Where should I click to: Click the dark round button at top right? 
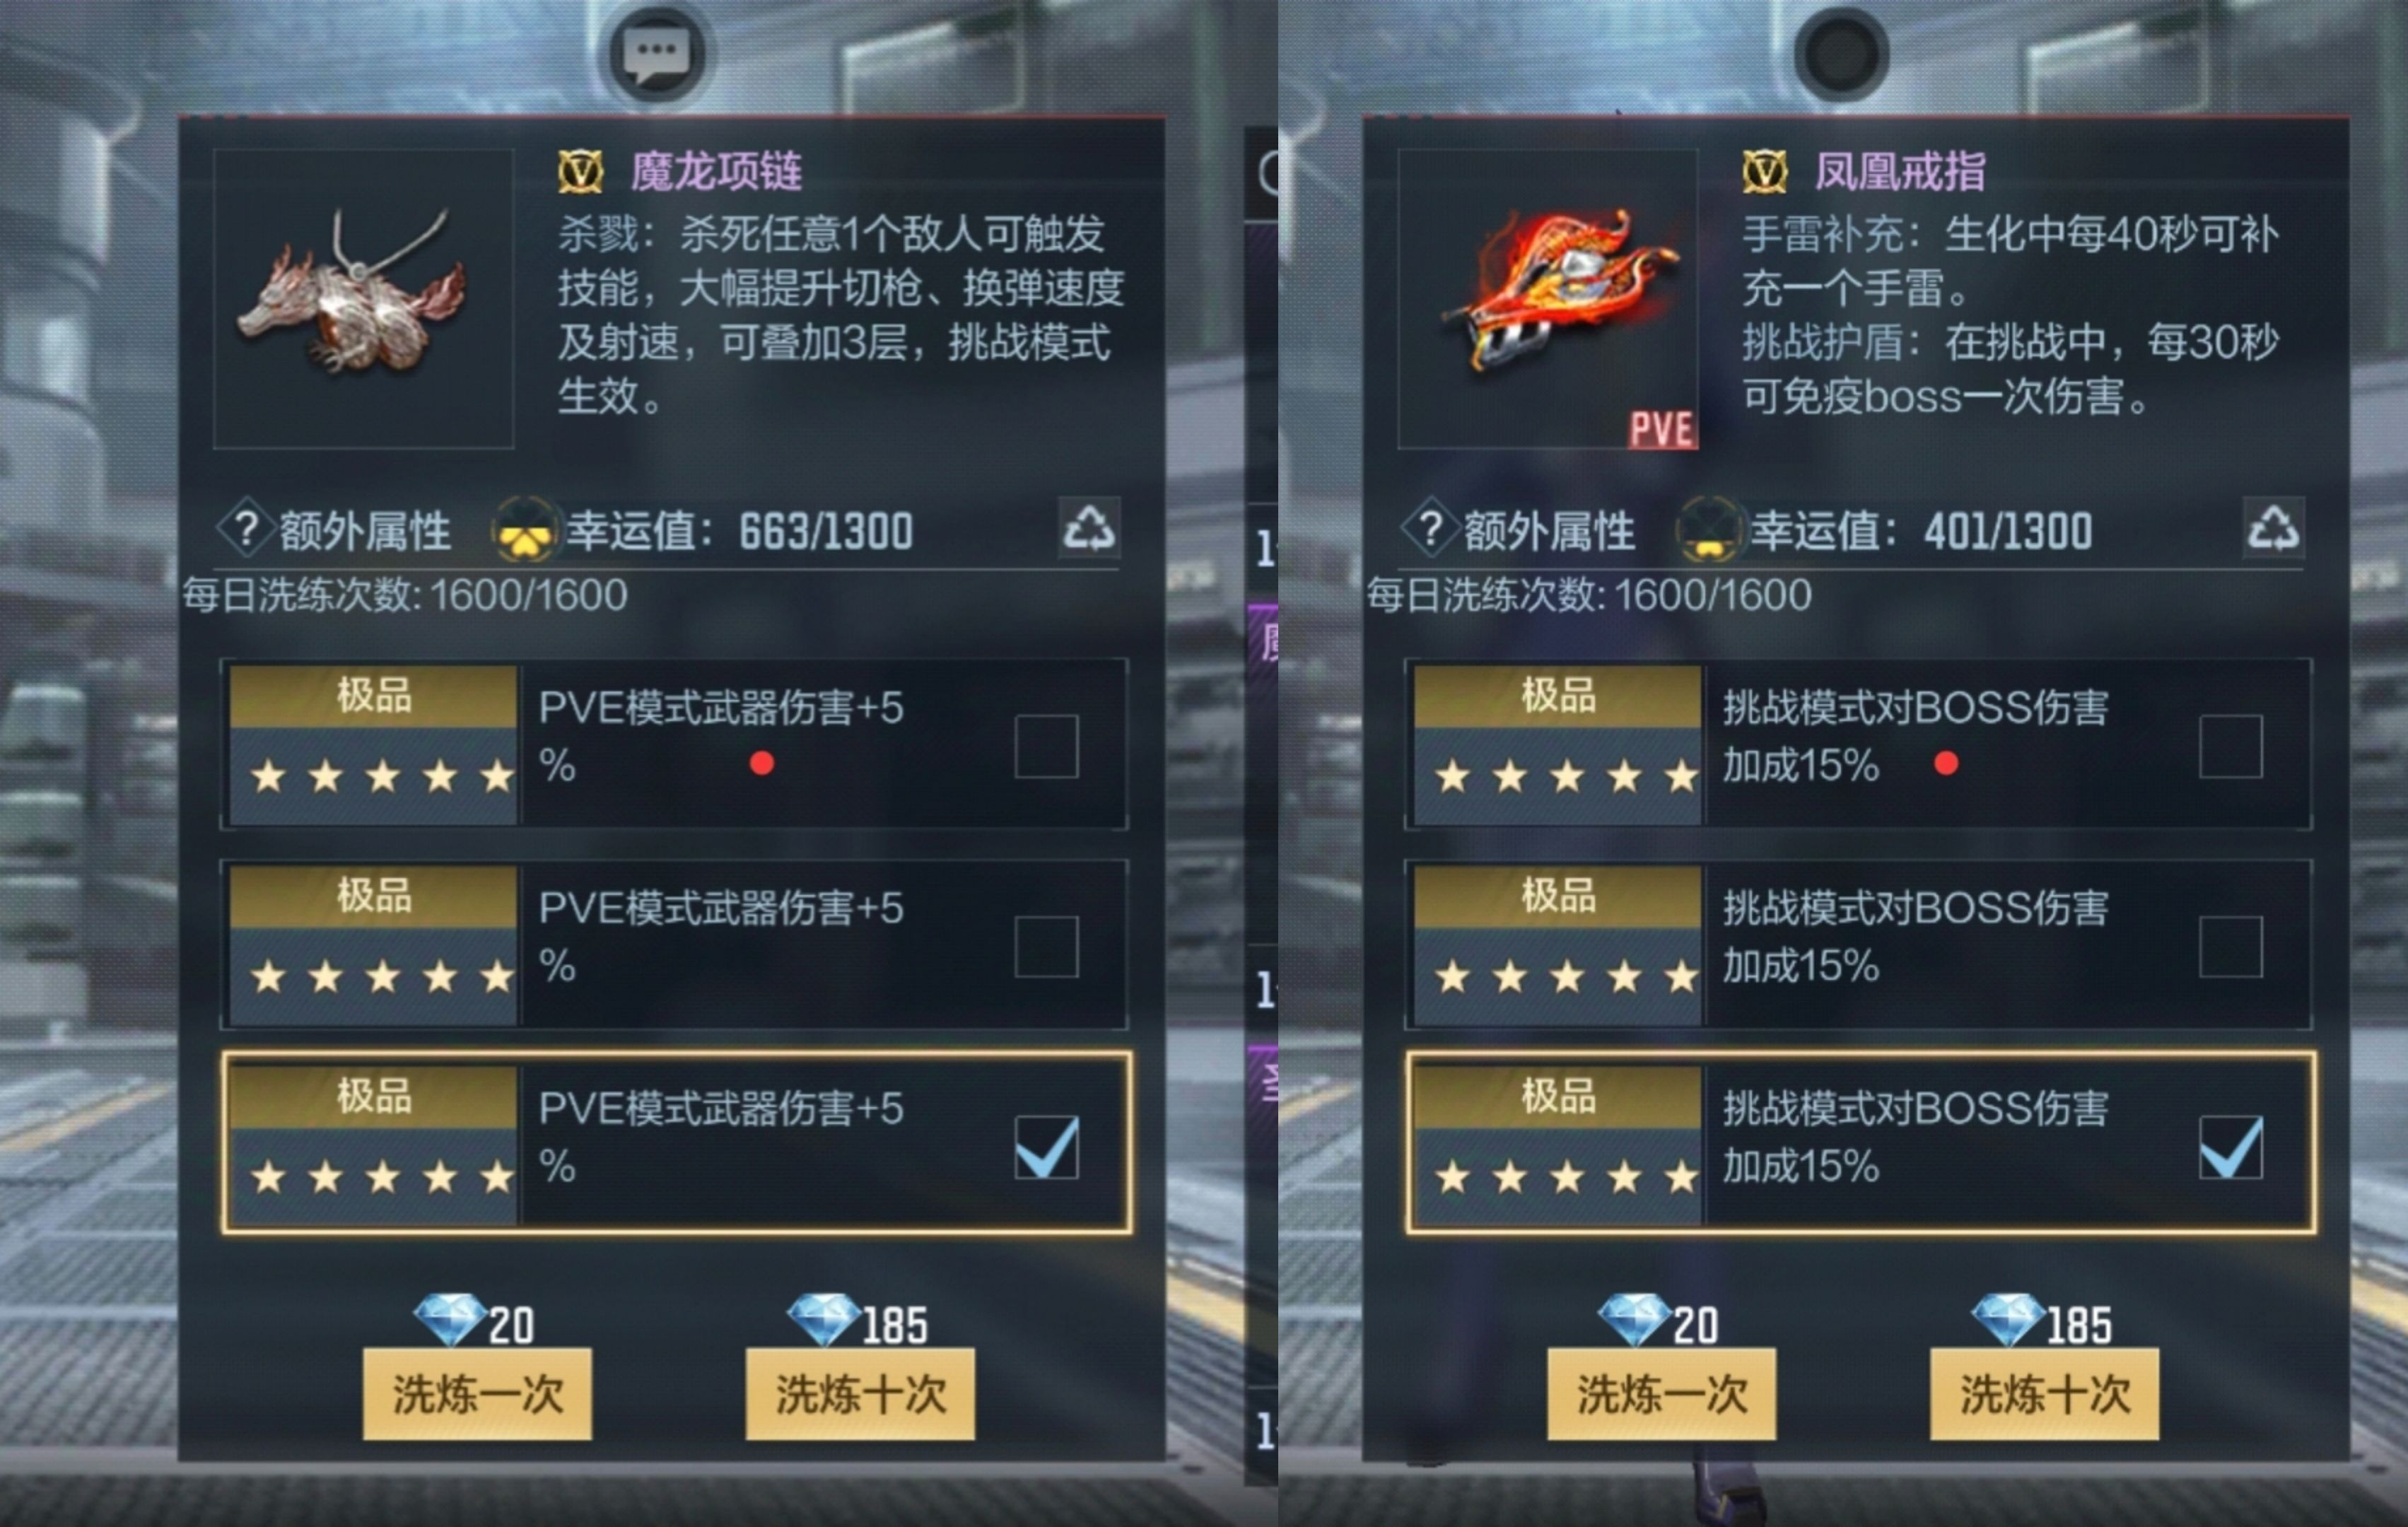pyautogui.click(x=1841, y=53)
